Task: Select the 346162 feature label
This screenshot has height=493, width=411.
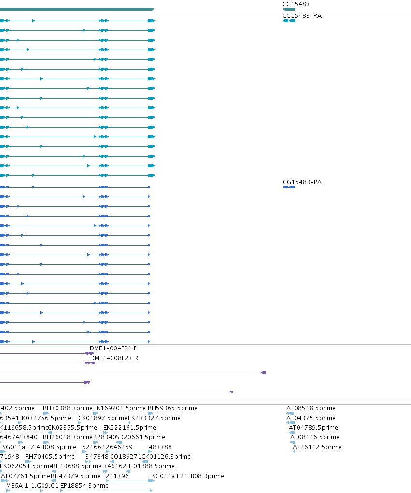Action: (114, 466)
